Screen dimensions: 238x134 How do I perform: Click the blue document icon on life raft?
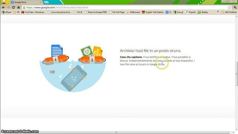pyautogui.click(x=57, y=51)
